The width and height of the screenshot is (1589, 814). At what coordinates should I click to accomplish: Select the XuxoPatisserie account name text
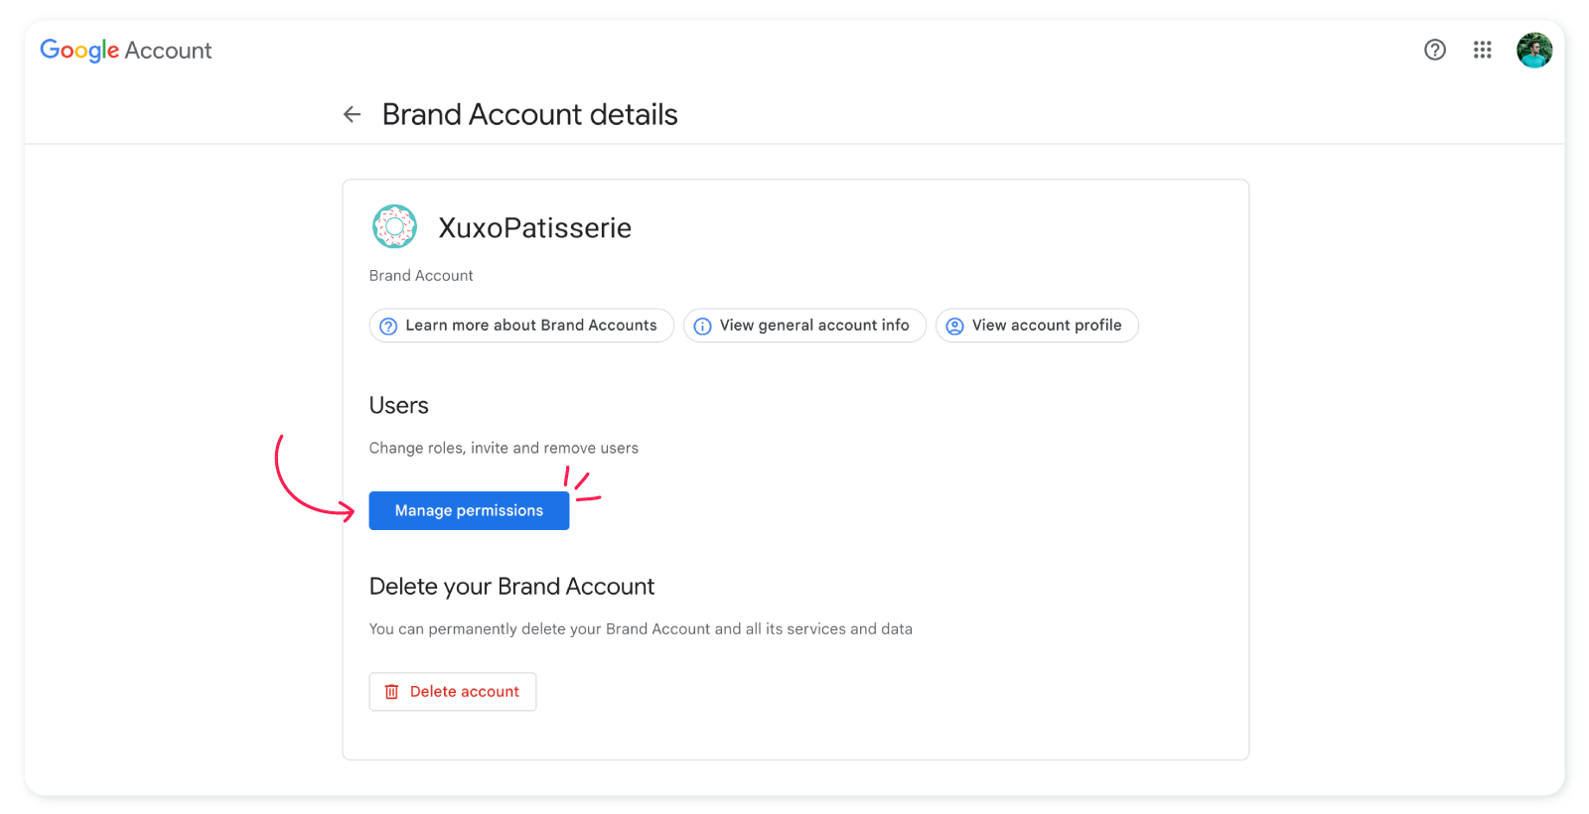pos(535,228)
